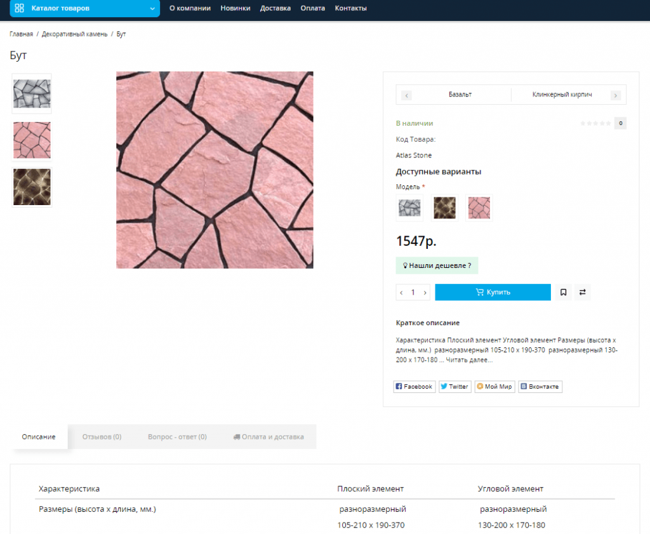Open the Декоративный камень breadcrumb link

coord(75,34)
